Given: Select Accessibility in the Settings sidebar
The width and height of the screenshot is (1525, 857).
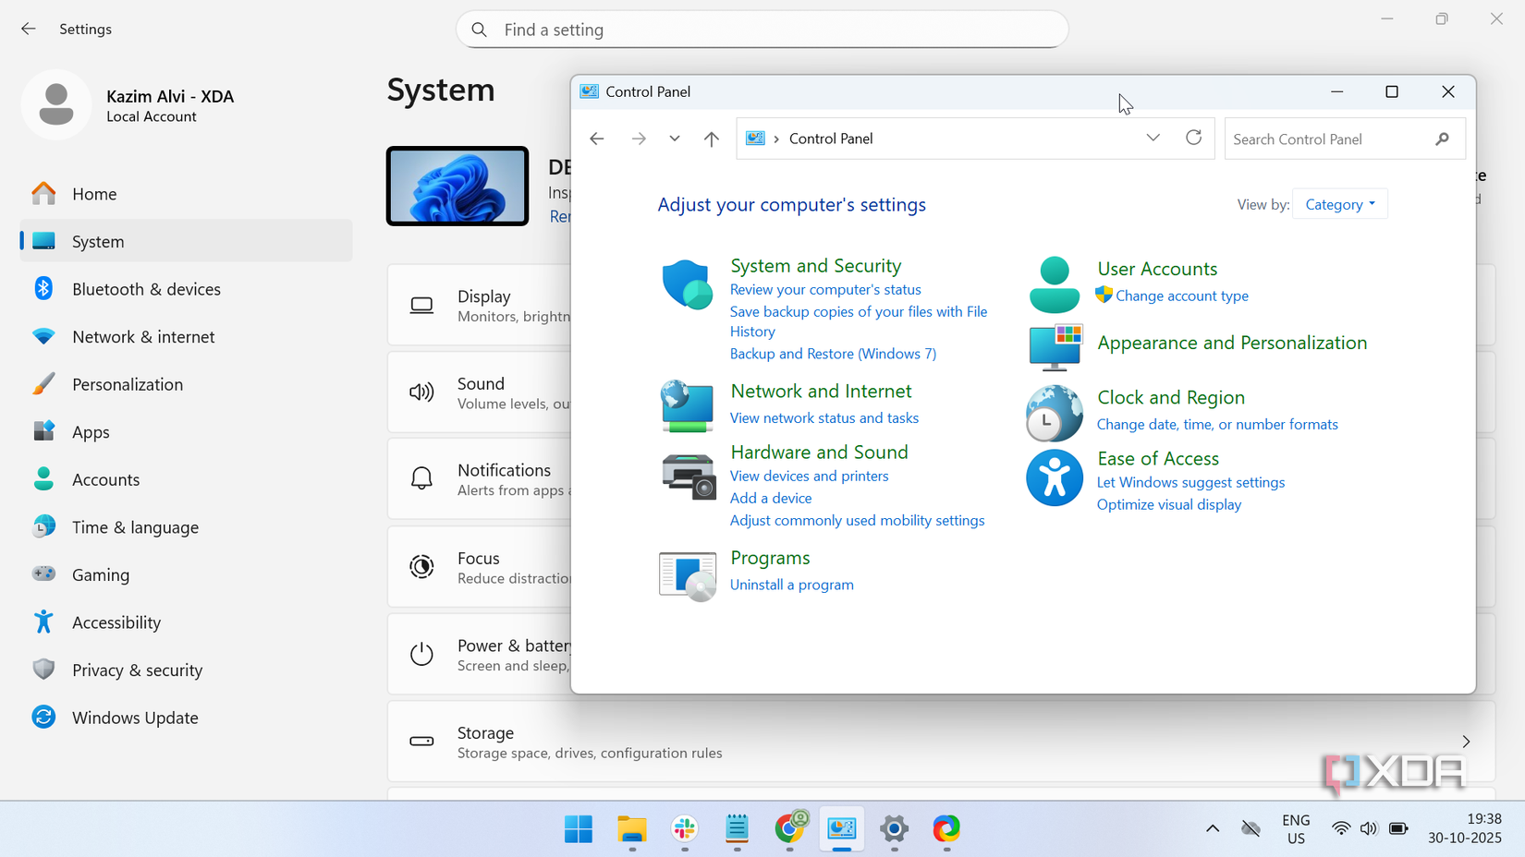Looking at the screenshot, I should 186,622.
